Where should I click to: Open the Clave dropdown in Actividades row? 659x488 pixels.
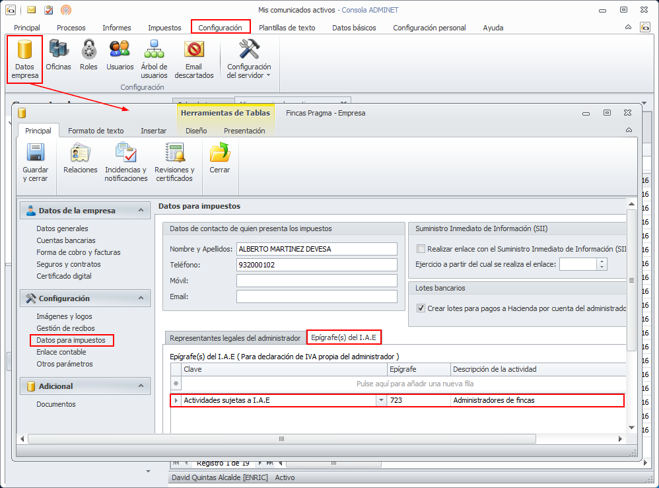point(381,400)
